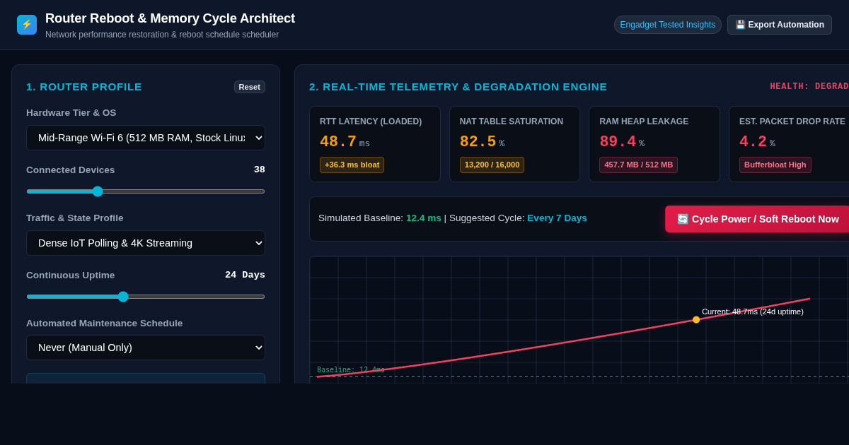The width and height of the screenshot is (849, 445).
Task: Open Traffic & State Profile dropdown
Action: tap(146, 243)
